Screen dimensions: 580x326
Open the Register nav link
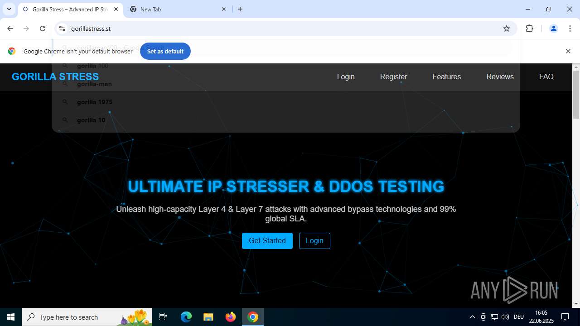click(x=393, y=77)
